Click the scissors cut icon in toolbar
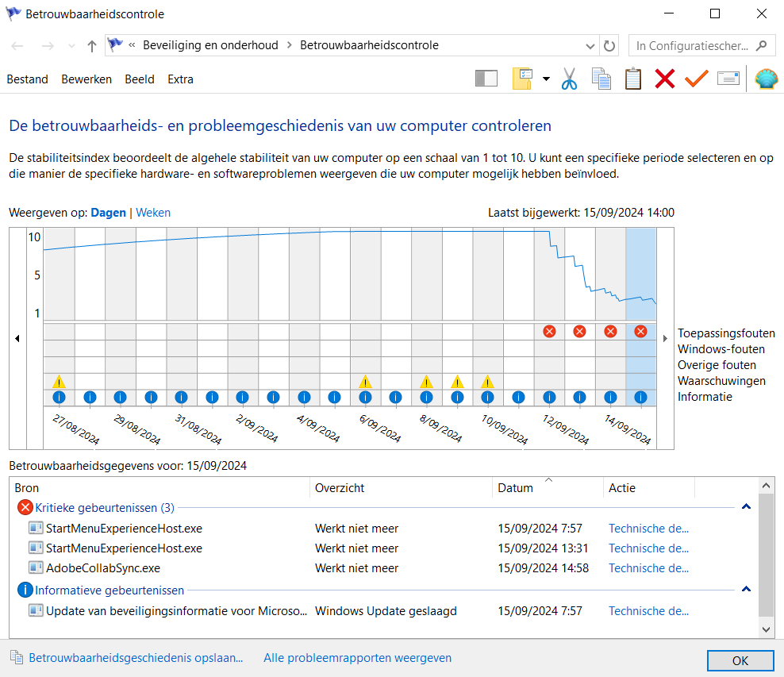The height and width of the screenshot is (677, 784). pyautogui.click(x=569, y=79)
